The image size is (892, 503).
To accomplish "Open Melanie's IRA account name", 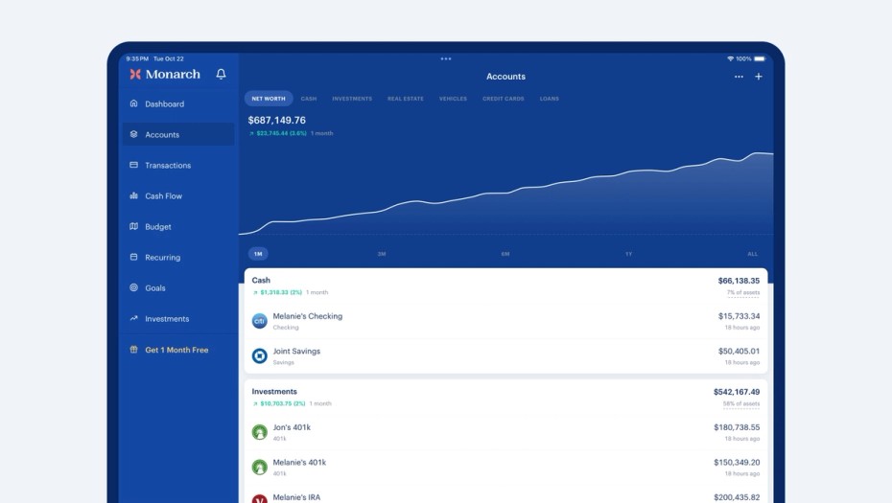I will 296,497.
